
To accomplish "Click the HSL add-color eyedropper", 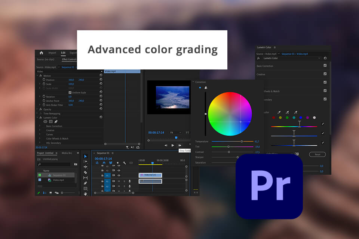I will [287, 112].
